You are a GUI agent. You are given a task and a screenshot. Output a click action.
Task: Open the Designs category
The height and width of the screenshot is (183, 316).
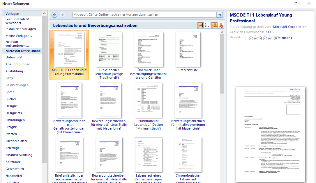coord(11,106)
